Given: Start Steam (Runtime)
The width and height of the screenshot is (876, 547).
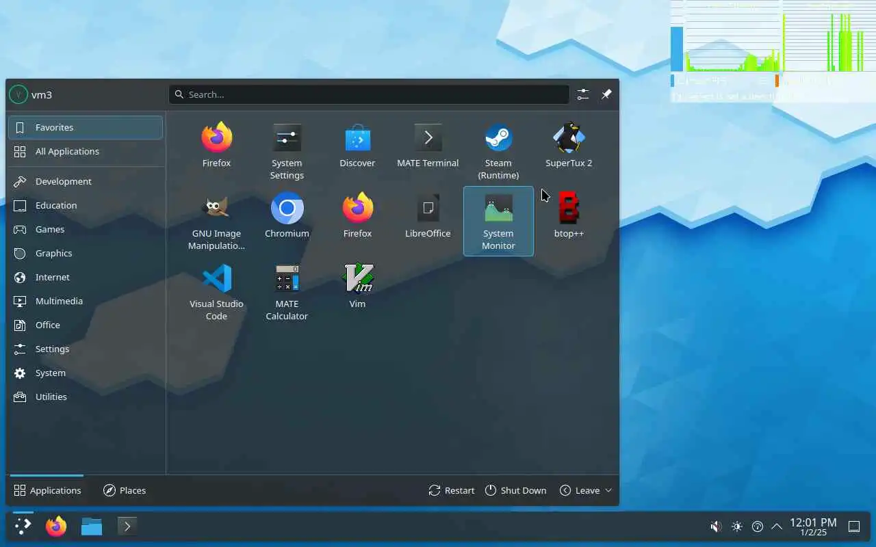Looking at the screenshot, I should [498, 151].
